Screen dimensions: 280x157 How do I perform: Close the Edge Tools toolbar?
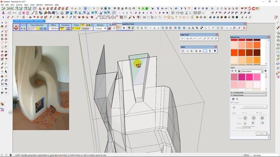217,34
